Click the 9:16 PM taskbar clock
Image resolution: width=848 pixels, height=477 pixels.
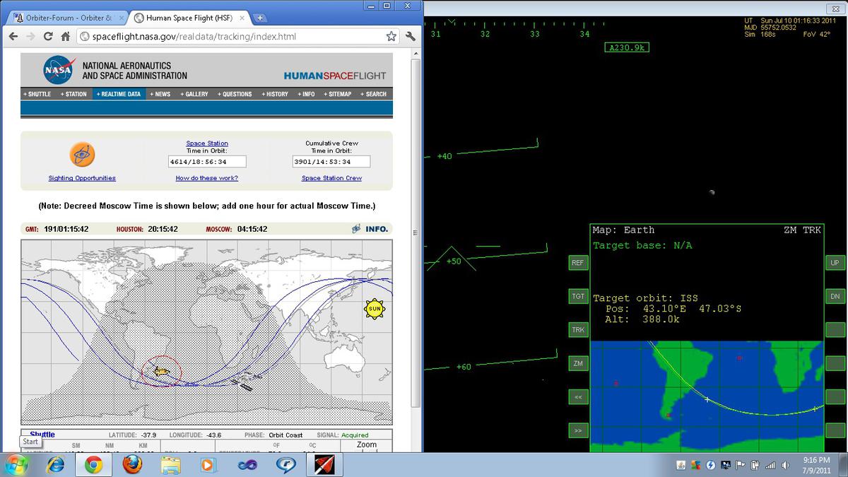[816, 460]
